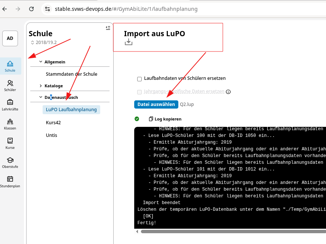The image size is (326, 244).
Task: Collapse the Allgemein tree section
Action: pos(41,62)
